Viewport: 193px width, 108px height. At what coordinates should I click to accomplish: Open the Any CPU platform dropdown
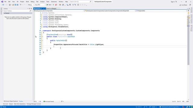(x=40, y=5)
